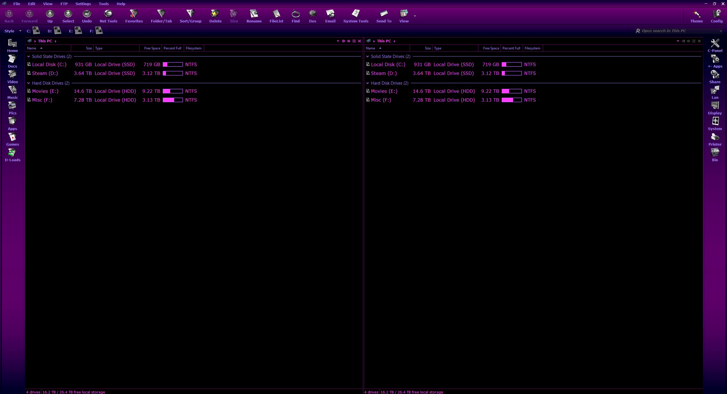Open C-Panel from right sidebar
Screen dimensions: 727x394
pyautogui.click(x=715, y=44)
